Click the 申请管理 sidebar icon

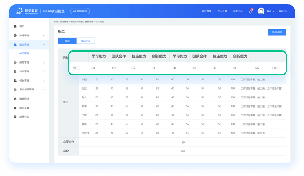[15, 36]
